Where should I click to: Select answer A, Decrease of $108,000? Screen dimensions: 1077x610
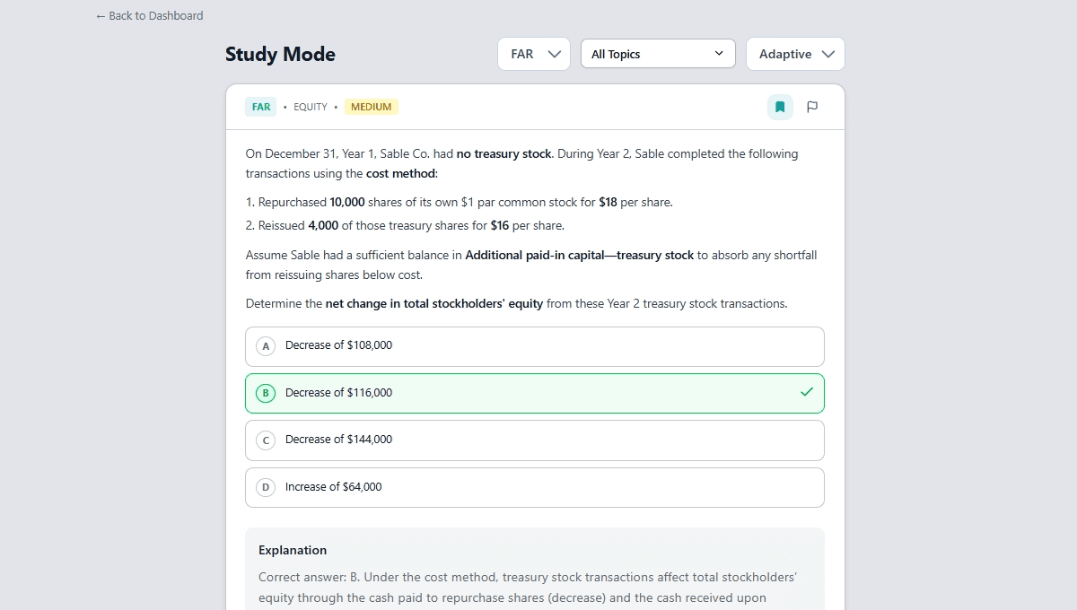[x=534, y=346]
